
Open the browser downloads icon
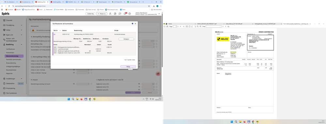coord(154,6)
